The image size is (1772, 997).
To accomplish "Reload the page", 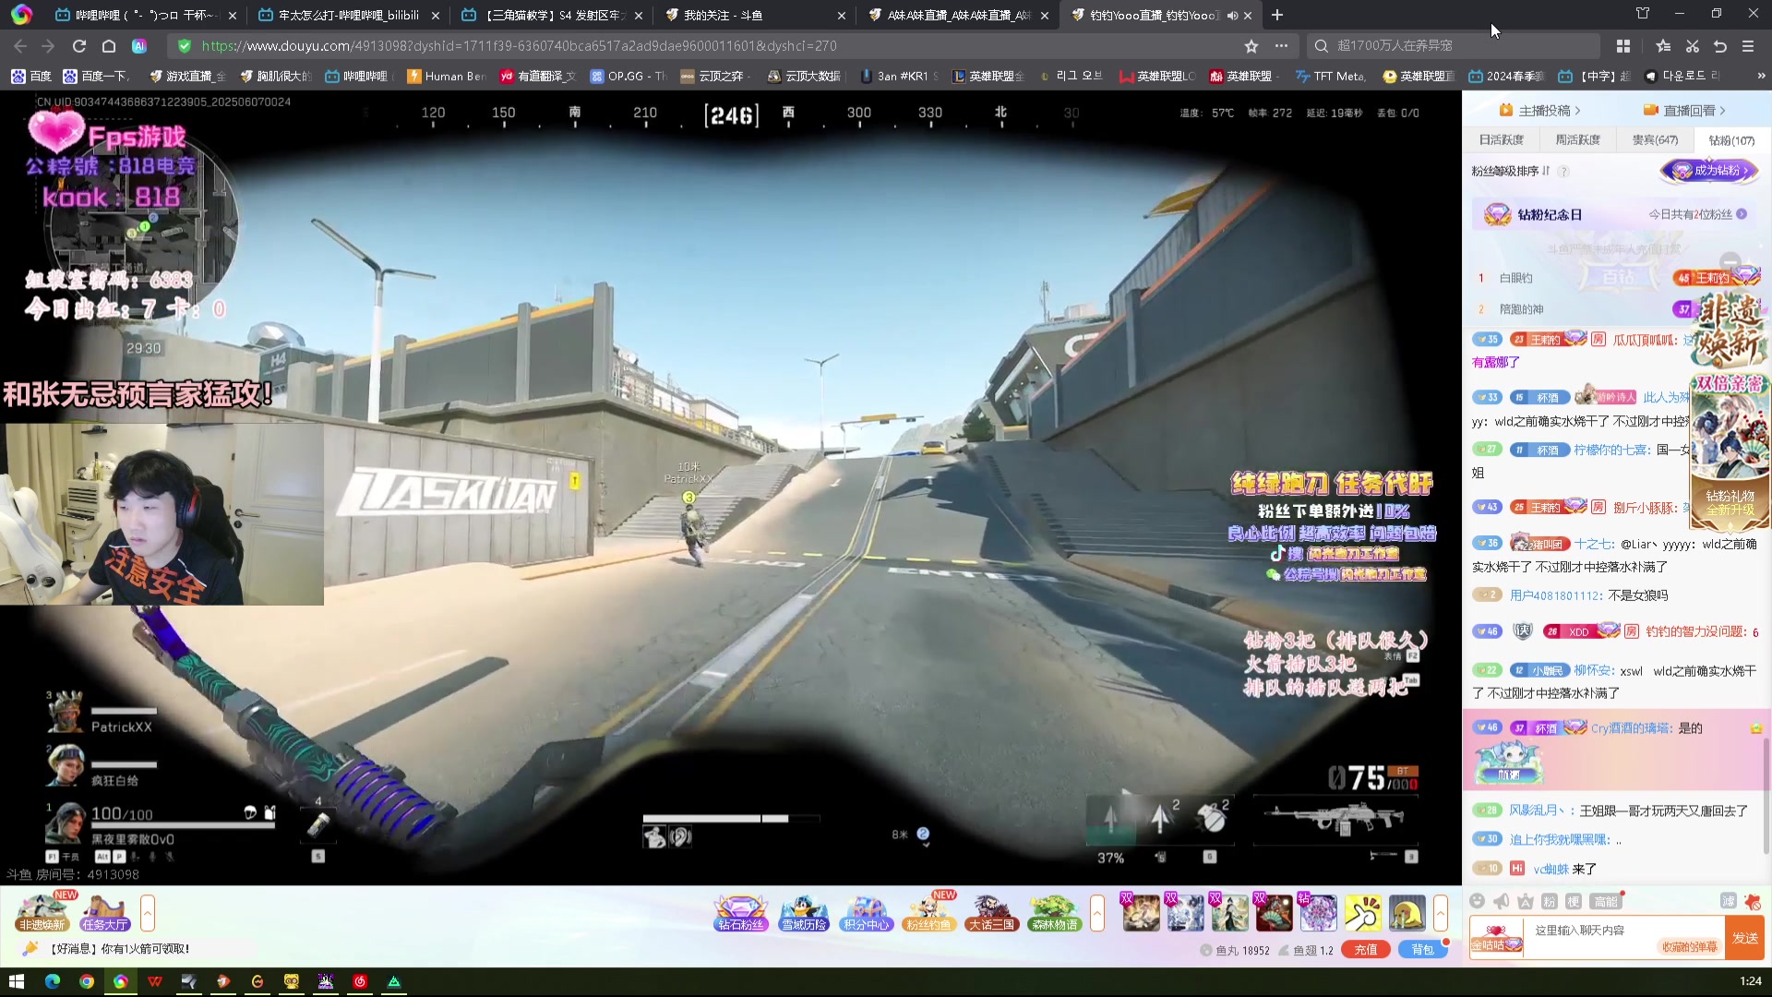I will (x=79, y=46).
